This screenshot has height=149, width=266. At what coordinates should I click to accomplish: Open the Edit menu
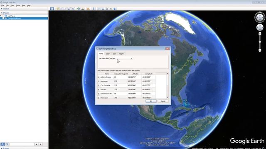click(x=7, y=5)
